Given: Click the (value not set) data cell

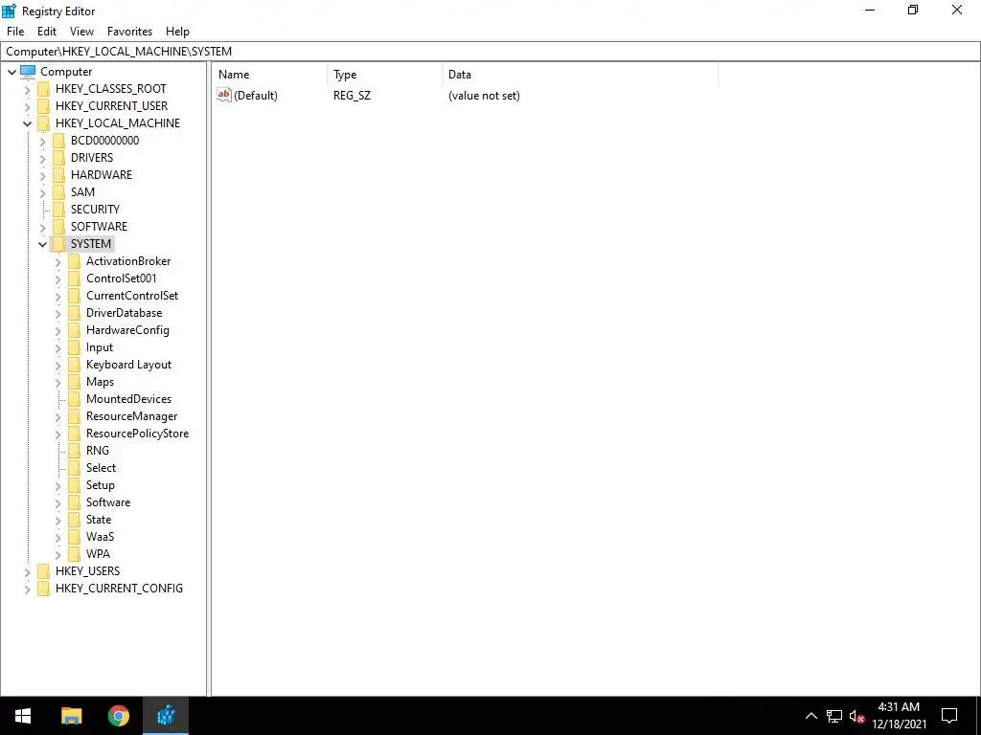Looking at the screenshot, I should click(484, 96).
